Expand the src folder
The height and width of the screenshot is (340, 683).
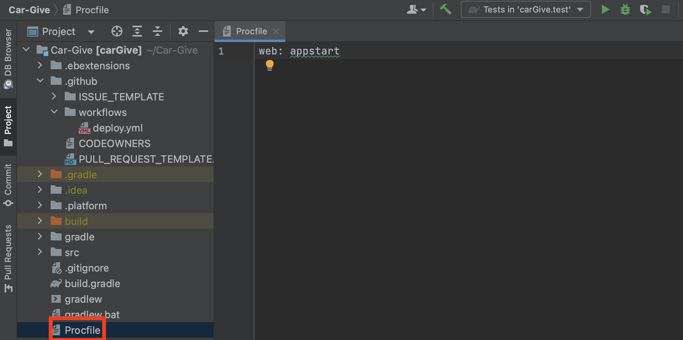(40, 252)
